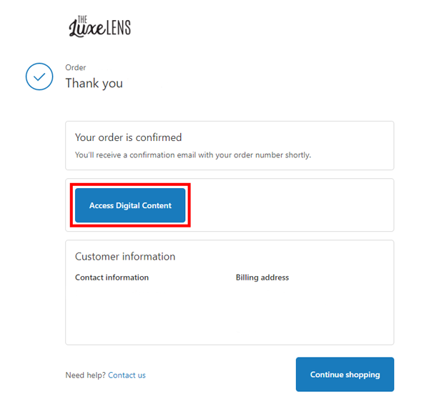Click the Customer information heading
The image size is (429, 407).
point(125,256)
